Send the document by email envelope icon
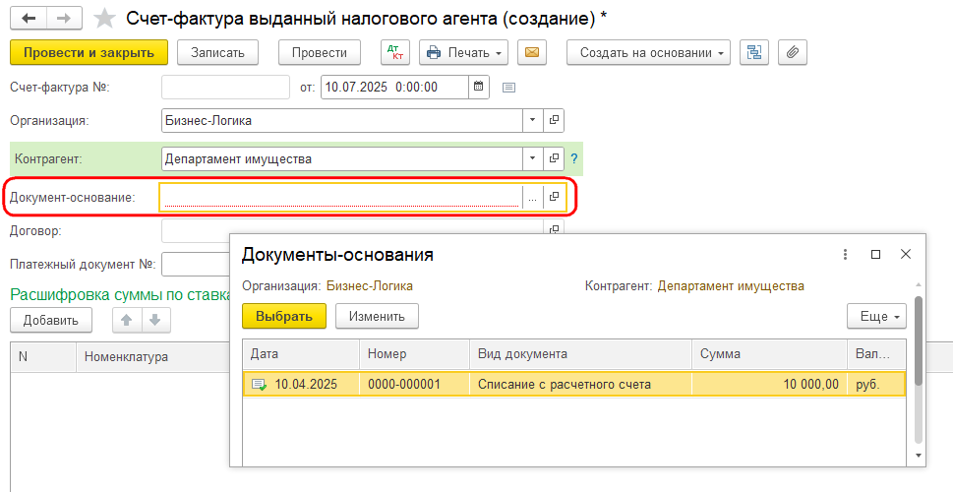Viewport: 953px width, 492px height. tap(532, 53)
